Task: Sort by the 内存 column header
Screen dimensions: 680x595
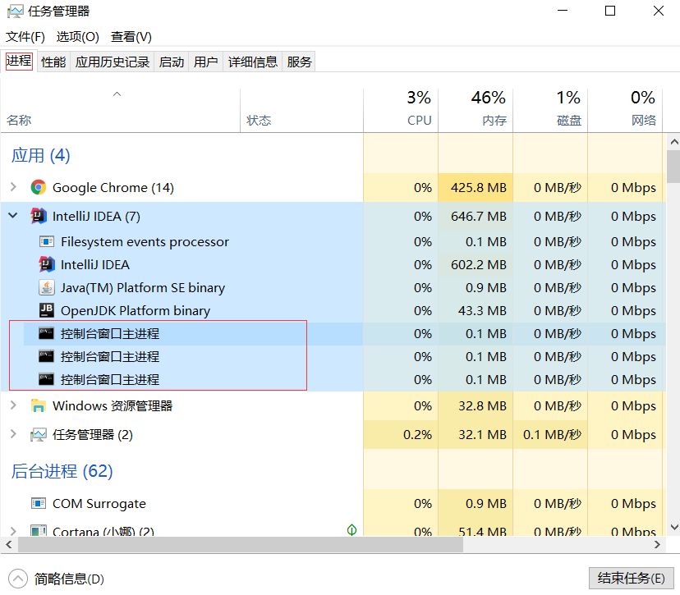Action: (476, 111)
